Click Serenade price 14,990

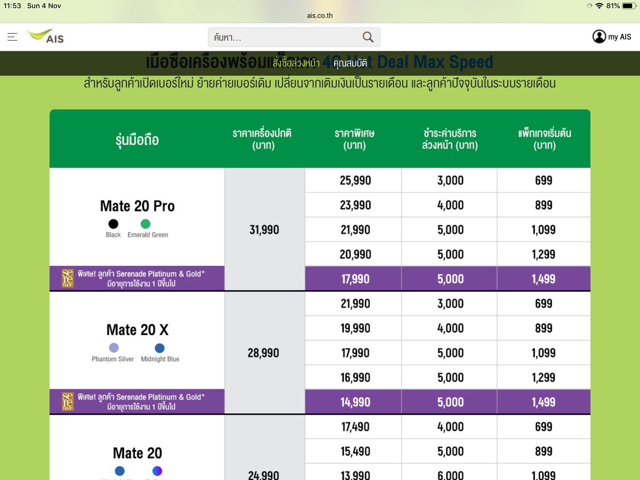point(355,402)
